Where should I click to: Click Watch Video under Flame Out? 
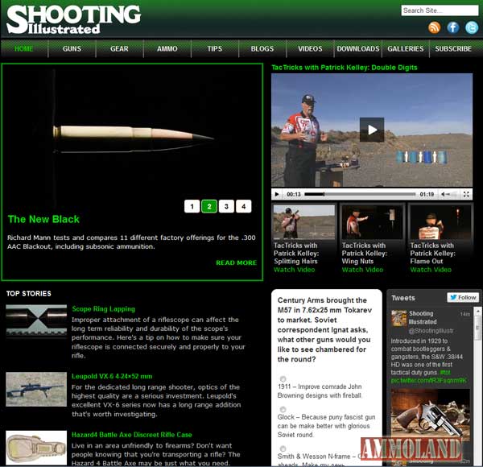pyautogui.click(x=431, y=270)
